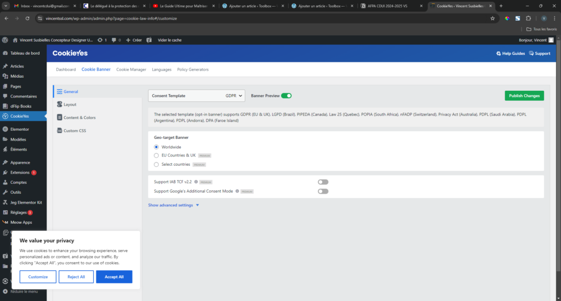Viewport: 561px width, 301px height.
Task: Switch to the Cookie Manager tab
Action: (x=131, y=70)
